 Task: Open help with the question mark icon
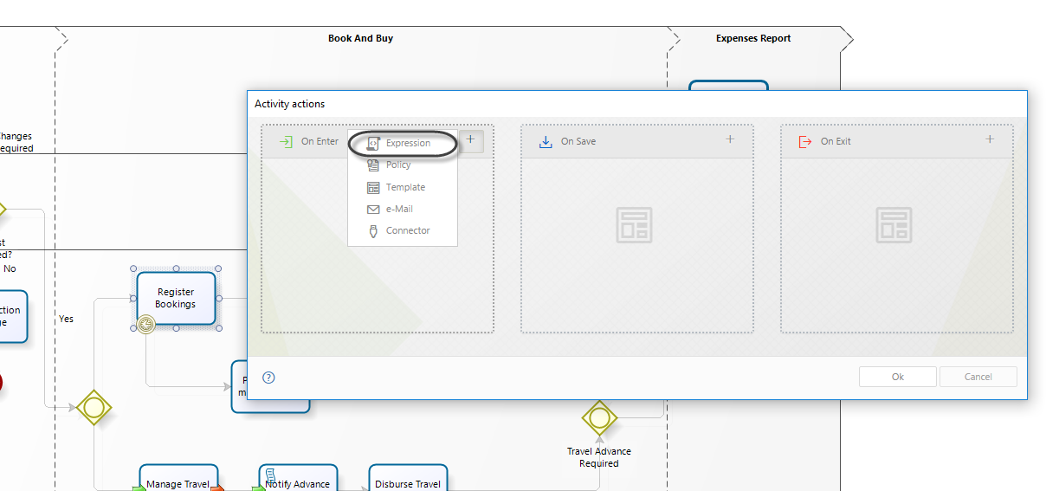[x=268, y=378]
